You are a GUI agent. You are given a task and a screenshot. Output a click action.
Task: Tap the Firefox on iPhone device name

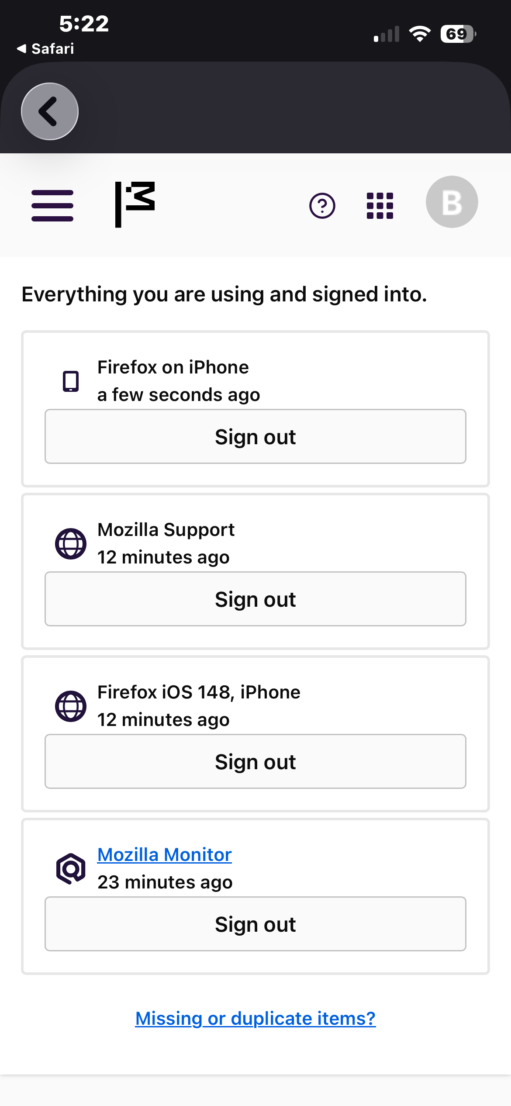coord(173,367)
